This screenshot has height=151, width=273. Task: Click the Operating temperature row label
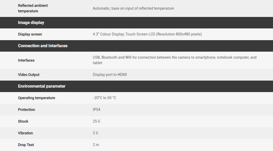click(37, 98)
